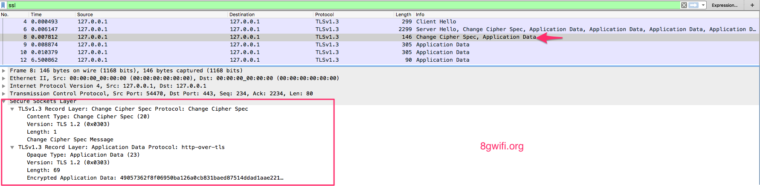This screenshot has width=760, height=186.
Task: Apply the display filter arrow
Action: pos(694,5)
